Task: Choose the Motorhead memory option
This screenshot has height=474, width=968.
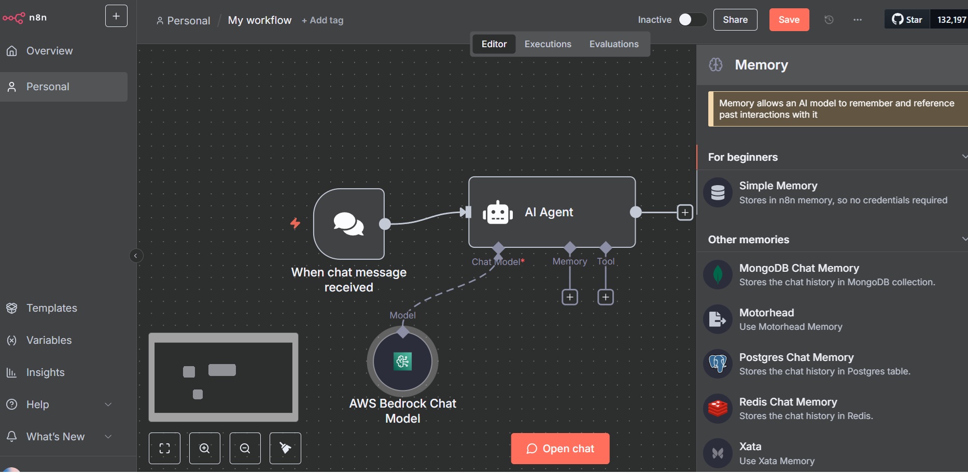Action: point(832,319)
